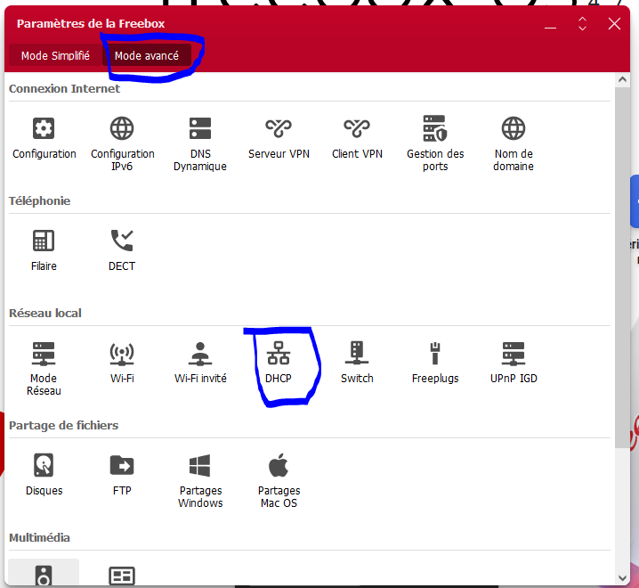Open Filaire telephony settings
The width and height of the screenshot is (639, 588).
[x=44, y=249]
